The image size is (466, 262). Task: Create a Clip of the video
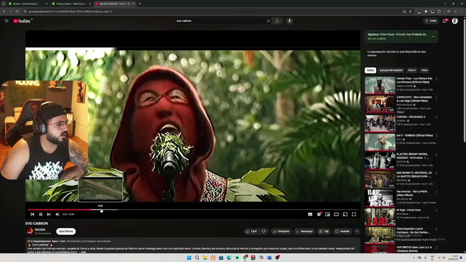(x=324, y=231)
